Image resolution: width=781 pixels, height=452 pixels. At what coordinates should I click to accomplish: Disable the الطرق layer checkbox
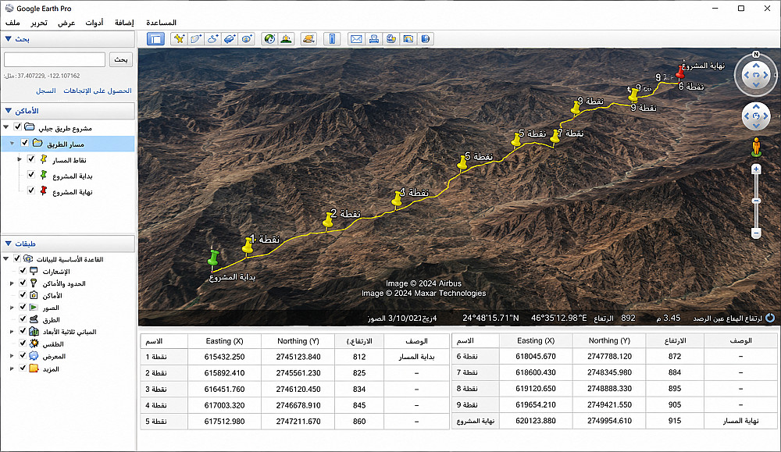tap(23, 319)
